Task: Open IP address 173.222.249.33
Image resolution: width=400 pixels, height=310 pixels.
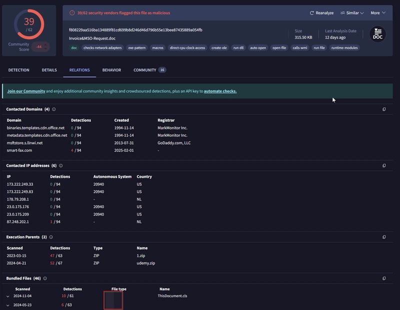Action: [x=20, y=184]
